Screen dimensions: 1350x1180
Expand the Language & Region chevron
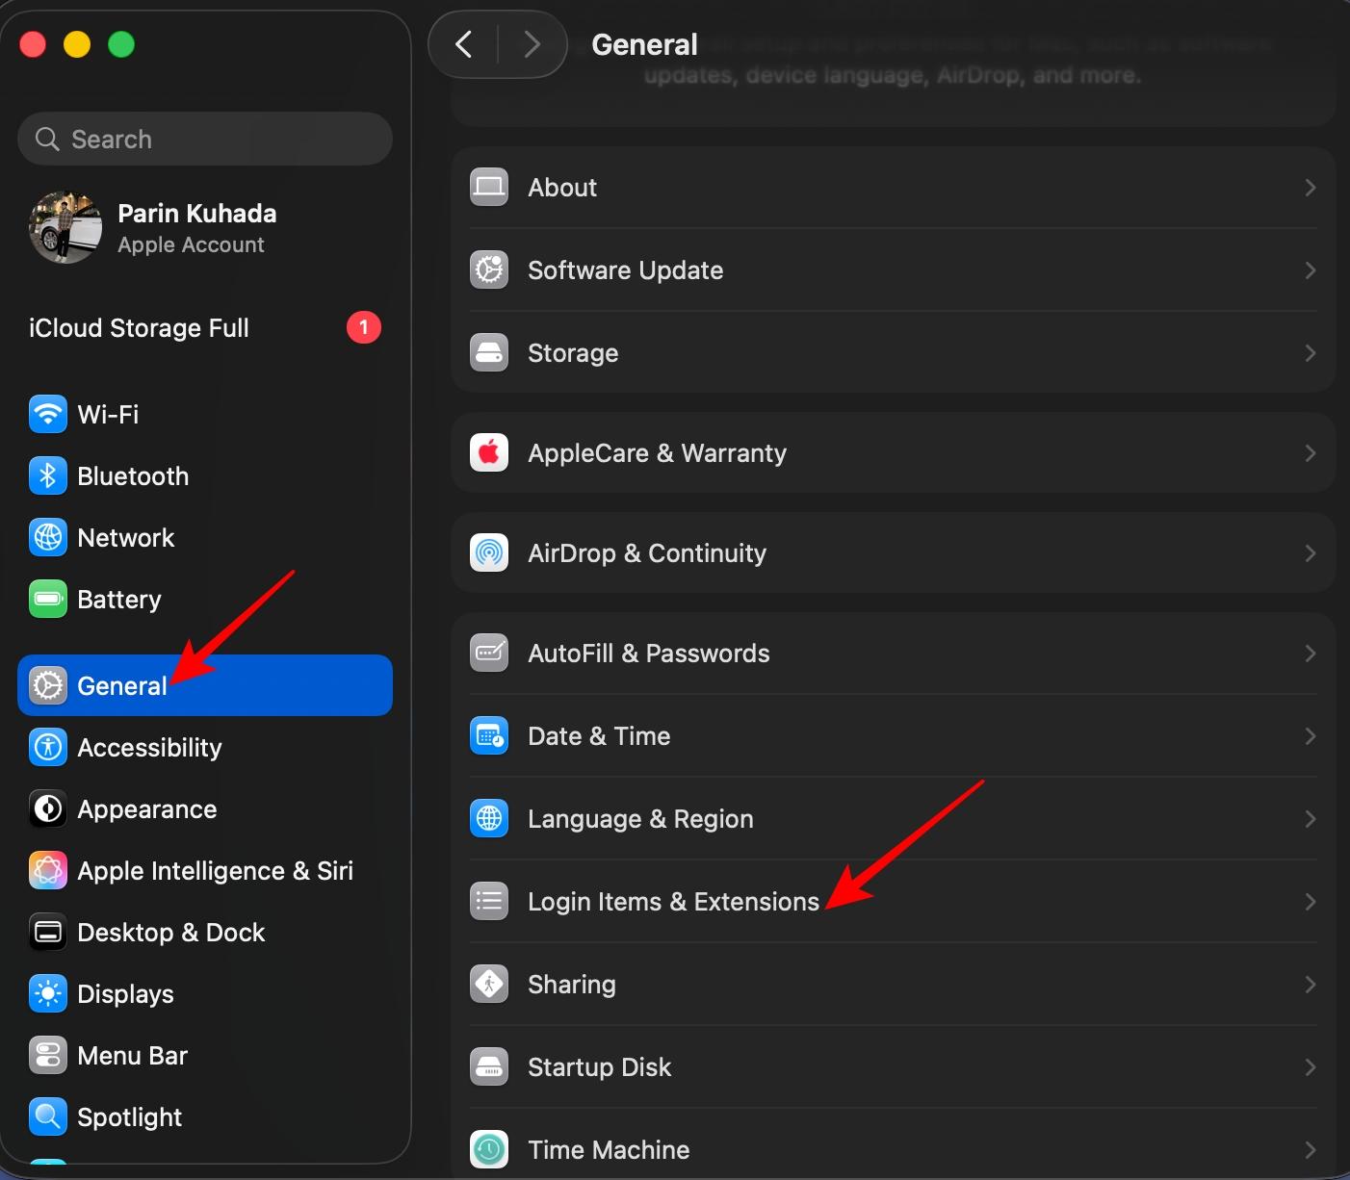pyautogui.click(x=1311, y=819)
